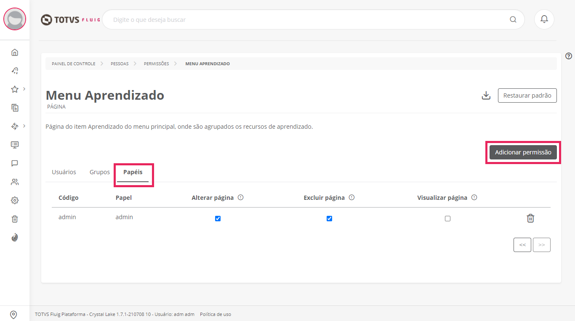Open the documents icon in sidebar

coord(15,108)
